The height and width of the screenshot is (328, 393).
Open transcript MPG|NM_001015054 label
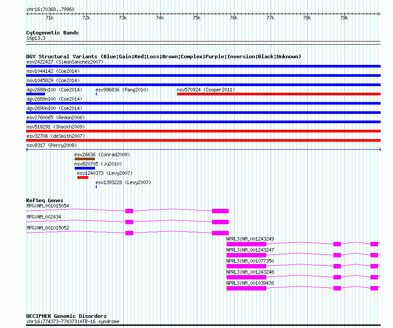pos(48,206)
